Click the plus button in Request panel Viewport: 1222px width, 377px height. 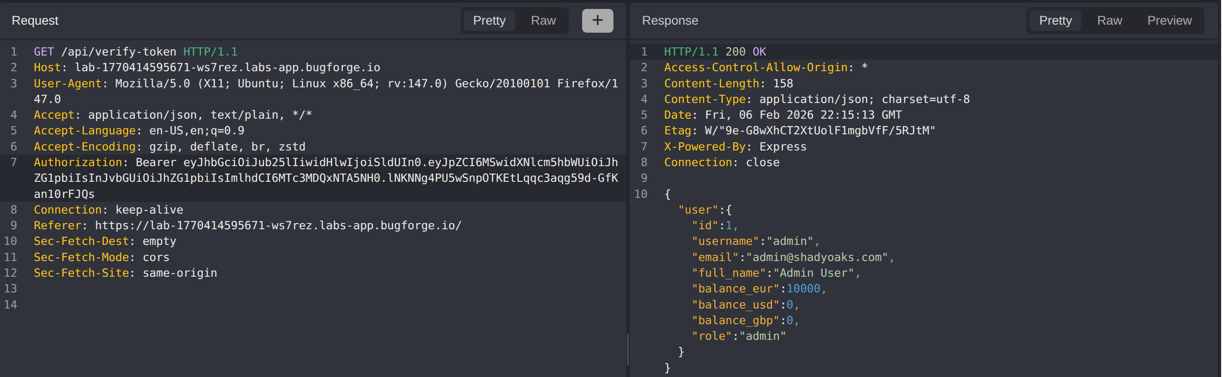tap(597, 21)
